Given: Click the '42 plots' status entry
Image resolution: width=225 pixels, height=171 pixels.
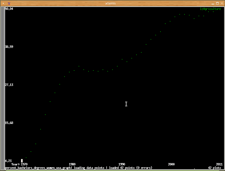Looking at the screenshot, I should tap(215, 168).
